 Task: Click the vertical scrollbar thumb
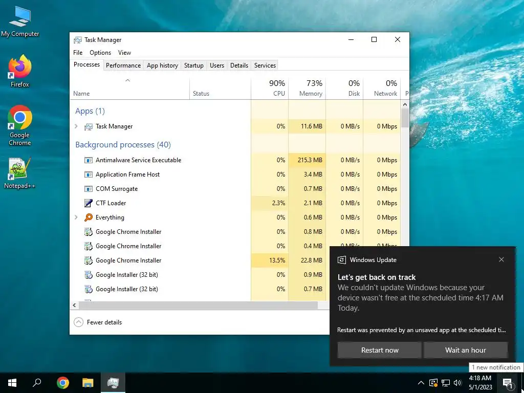(405, 118)
